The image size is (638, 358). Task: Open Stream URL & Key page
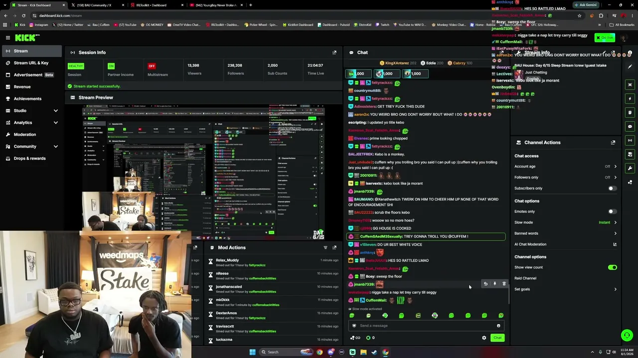point(31,63)
